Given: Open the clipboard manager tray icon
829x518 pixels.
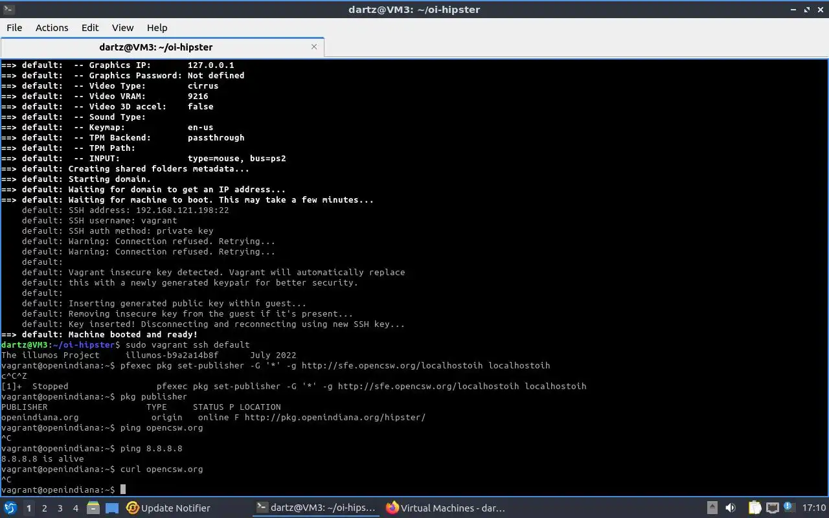Looking at the screenshot, I should [x=755, y=508].
